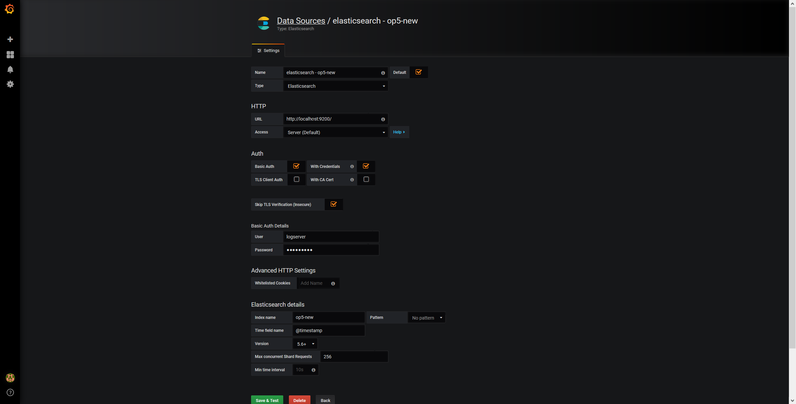
Task: Click the Save & Test button
Action: point(267,400)
